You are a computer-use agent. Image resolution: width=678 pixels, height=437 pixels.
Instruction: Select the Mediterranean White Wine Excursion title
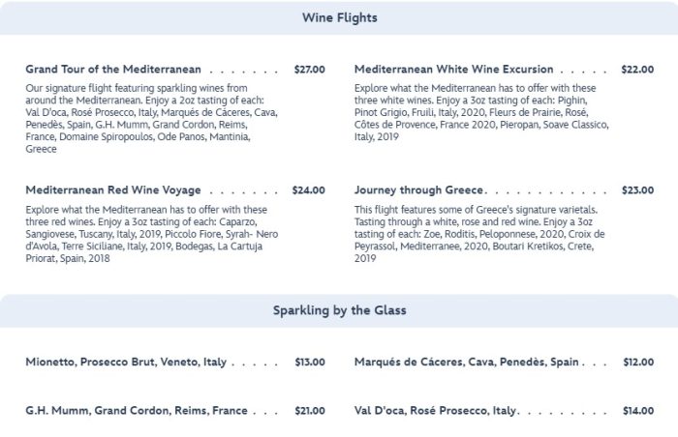[453, 70]
